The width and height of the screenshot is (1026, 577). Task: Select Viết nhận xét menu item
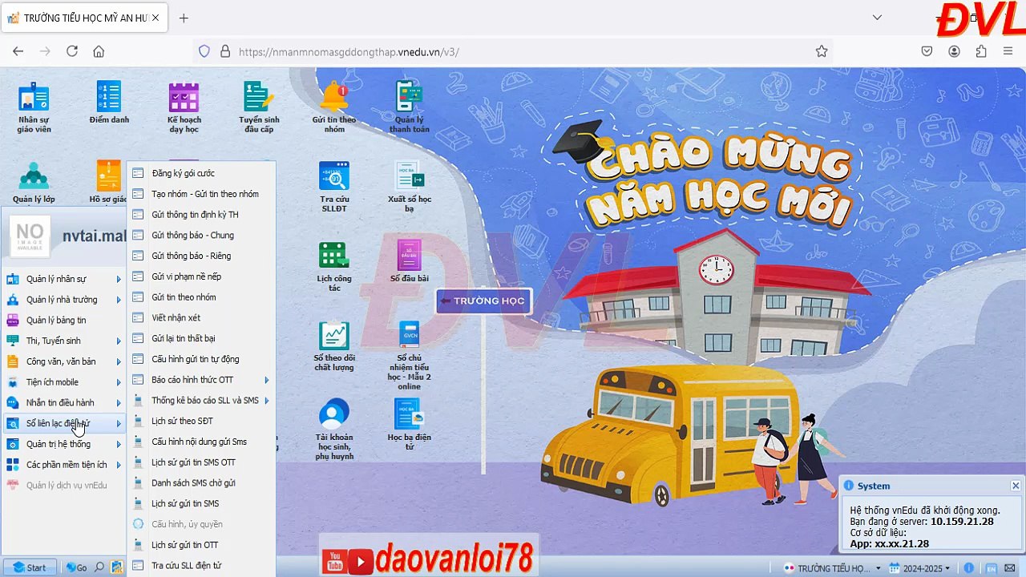click(x=201, y=318)
